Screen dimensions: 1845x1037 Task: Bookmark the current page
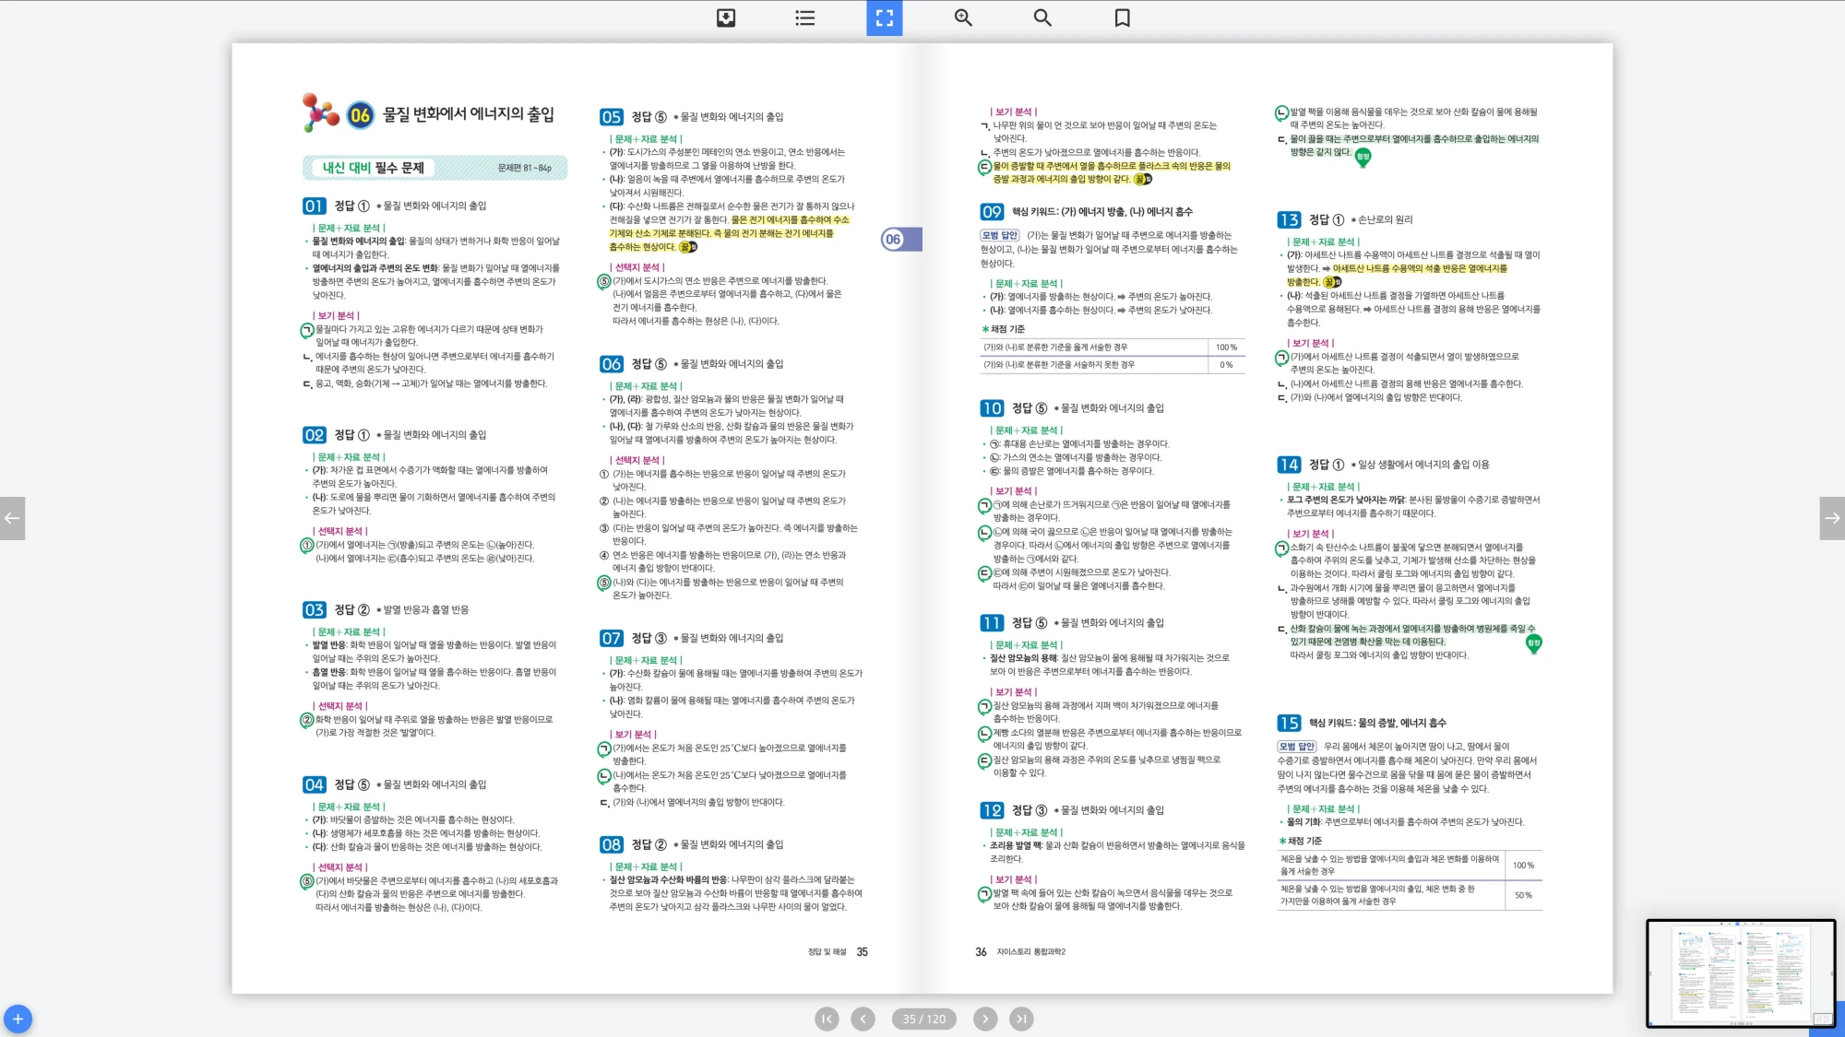pos(1121,18)
